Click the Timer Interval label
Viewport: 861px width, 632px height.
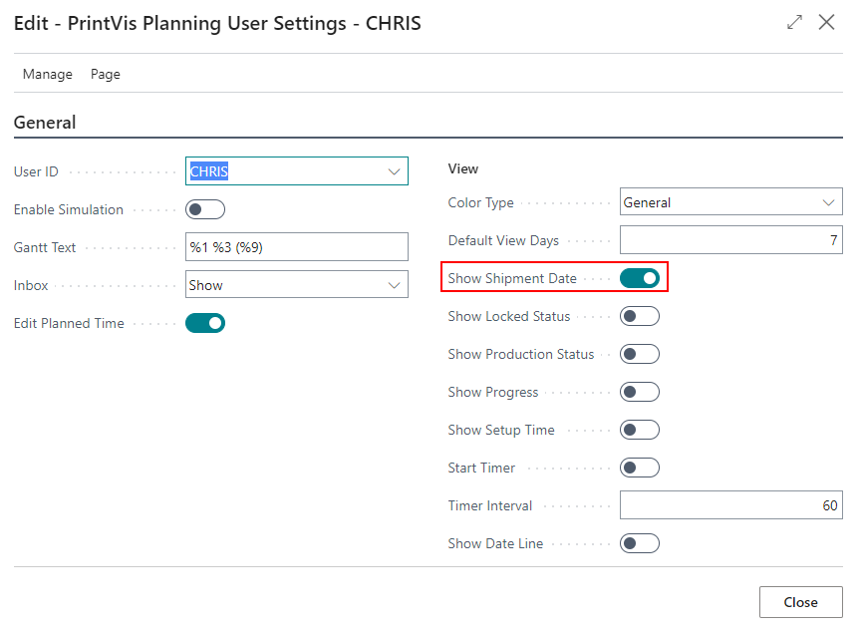tap(490, 505)
